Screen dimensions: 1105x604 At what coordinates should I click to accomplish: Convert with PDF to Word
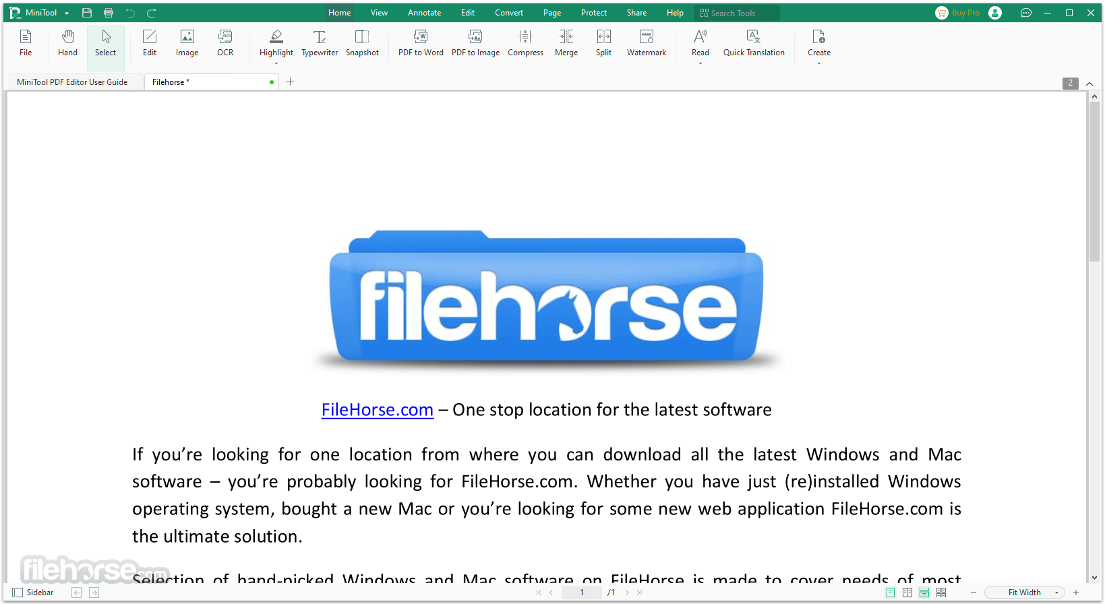421,44
